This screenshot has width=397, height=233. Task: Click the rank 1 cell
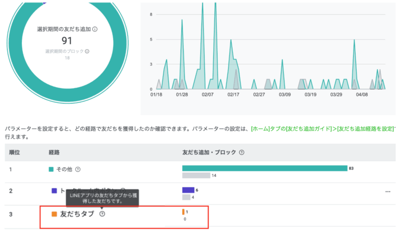[10, 169]
